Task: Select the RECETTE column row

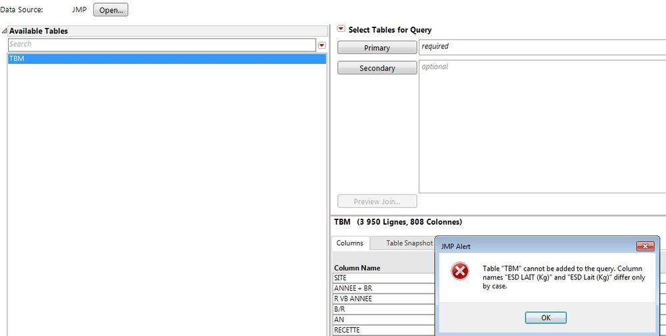Action: coord(384,330)
